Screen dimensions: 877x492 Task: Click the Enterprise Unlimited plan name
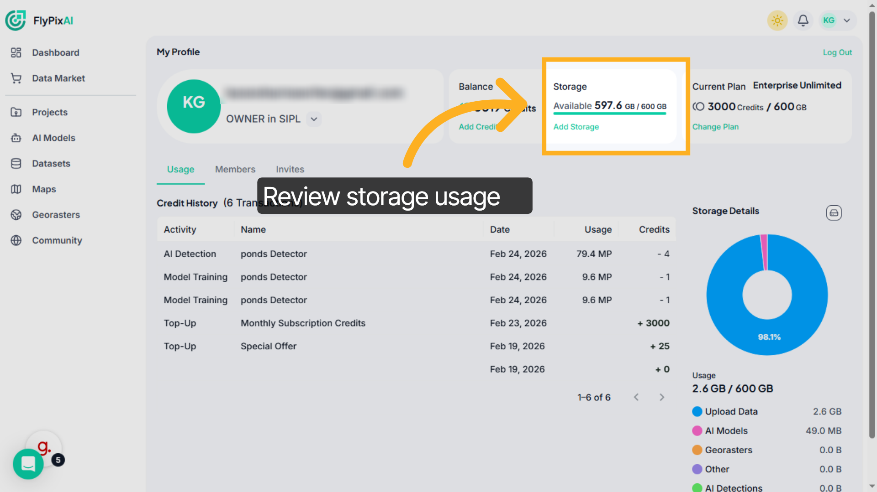(x=797, y=86)
